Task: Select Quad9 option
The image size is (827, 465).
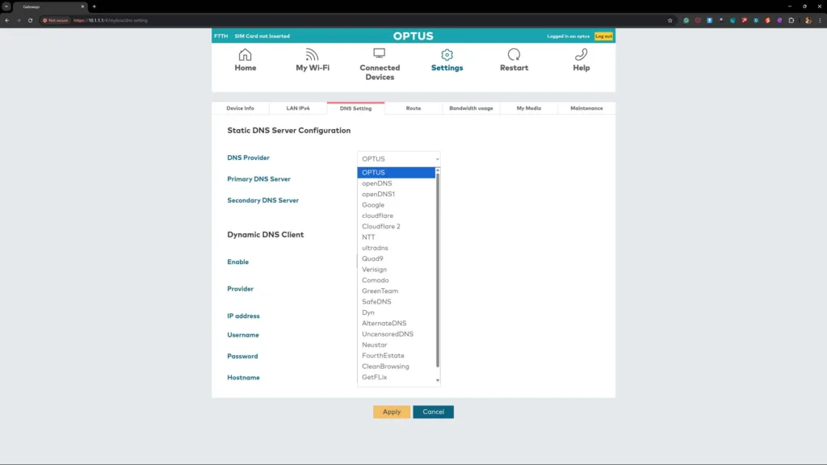Action: point(396,258)
